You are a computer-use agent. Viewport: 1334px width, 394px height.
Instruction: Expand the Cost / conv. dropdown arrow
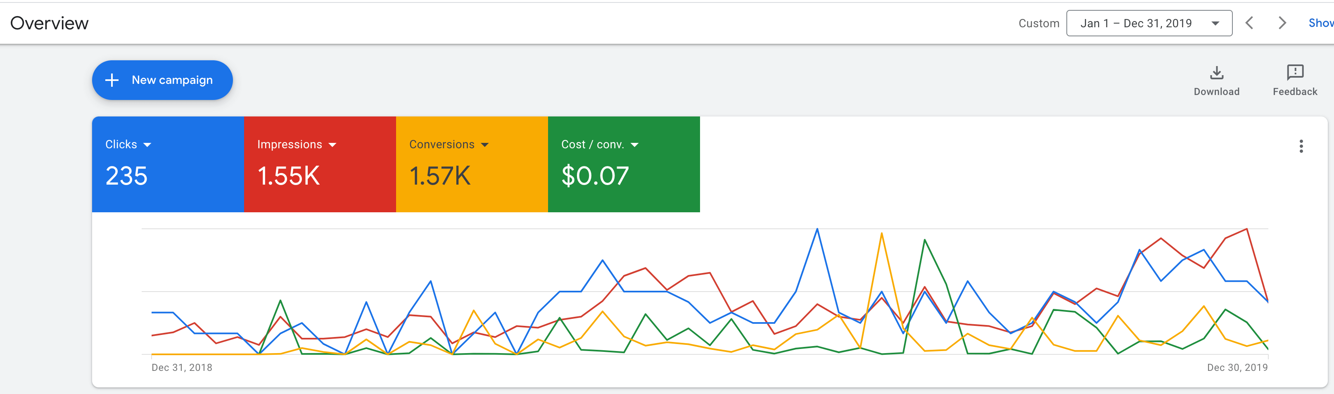(x=634, y=145)
